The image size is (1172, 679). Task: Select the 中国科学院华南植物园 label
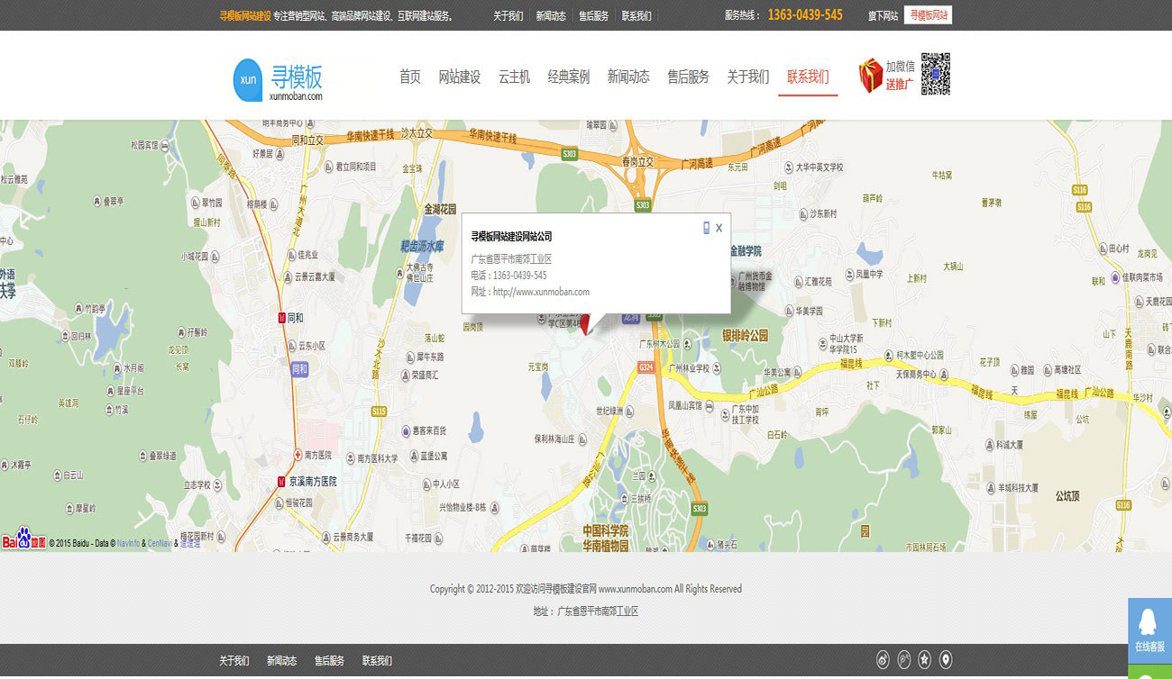click(604, 539)
